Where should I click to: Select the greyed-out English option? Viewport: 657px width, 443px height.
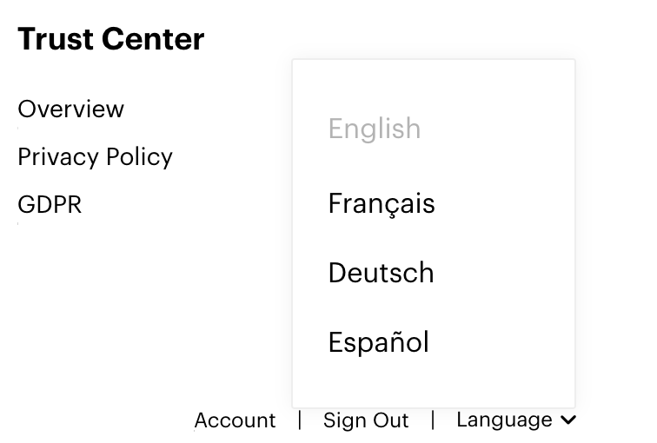click(375, 129)
